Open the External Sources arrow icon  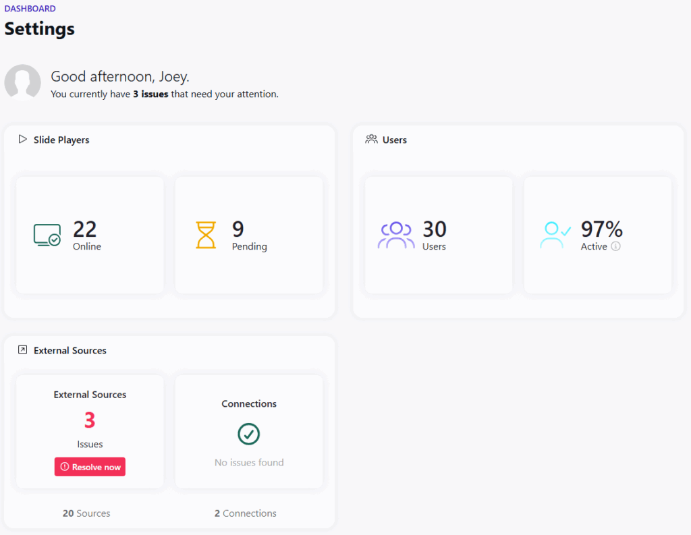click(x=22, y=350)
